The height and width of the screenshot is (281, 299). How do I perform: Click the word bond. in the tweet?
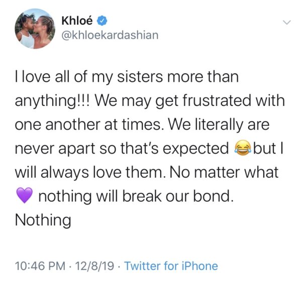click(214, 196)
